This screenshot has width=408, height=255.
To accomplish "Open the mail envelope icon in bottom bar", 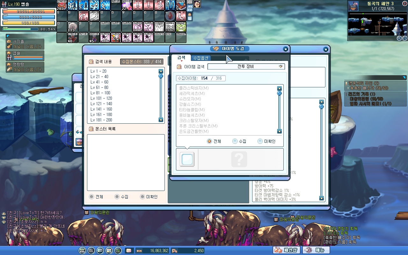I will (x=129, y=251).
